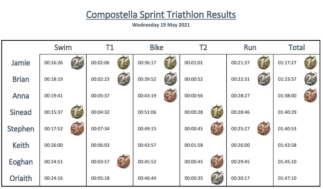Click Jamie's silver 2nd place Swim medal
Image resolution: width=323 pixels, height=189 pixels.
[78, 63]
